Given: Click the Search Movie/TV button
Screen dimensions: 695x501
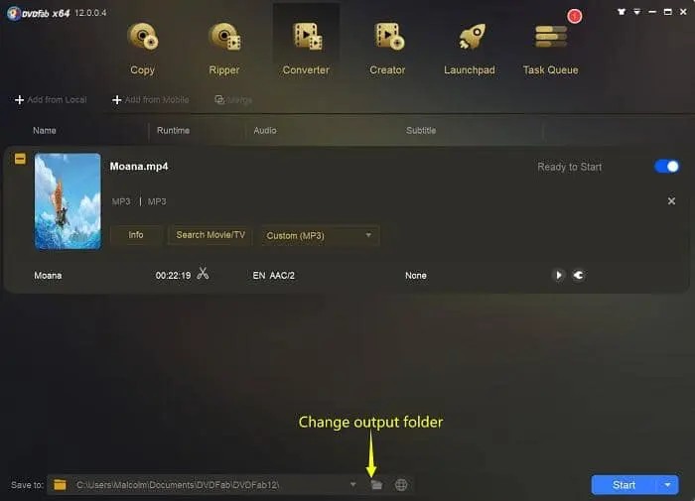Looking at the screenshot, I should click(x=210, y=235).
